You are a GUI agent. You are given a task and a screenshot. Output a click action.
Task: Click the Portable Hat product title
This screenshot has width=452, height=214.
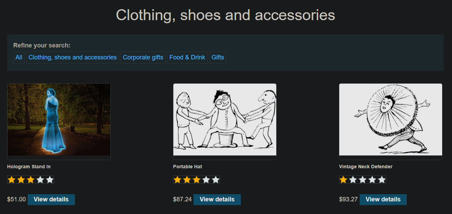point(187,167)
